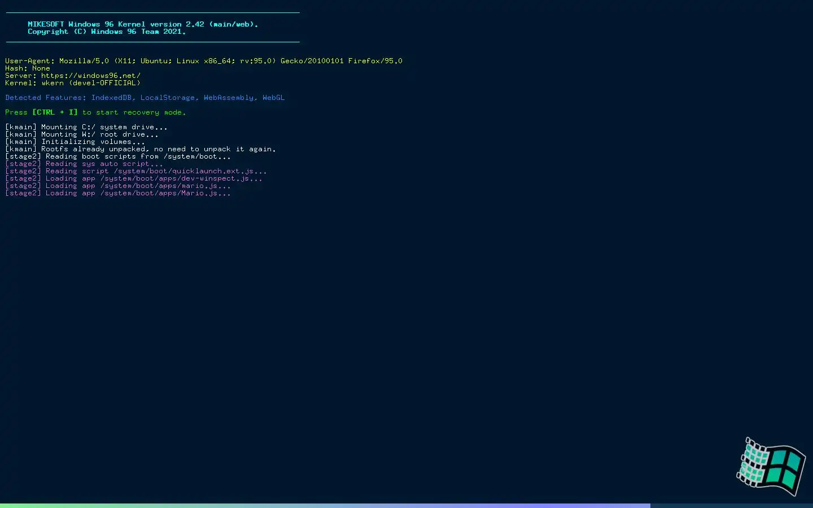This screenshot has height=508, width=813.
Task: Click the 'Hash: None' line
Action: point(28,68)
